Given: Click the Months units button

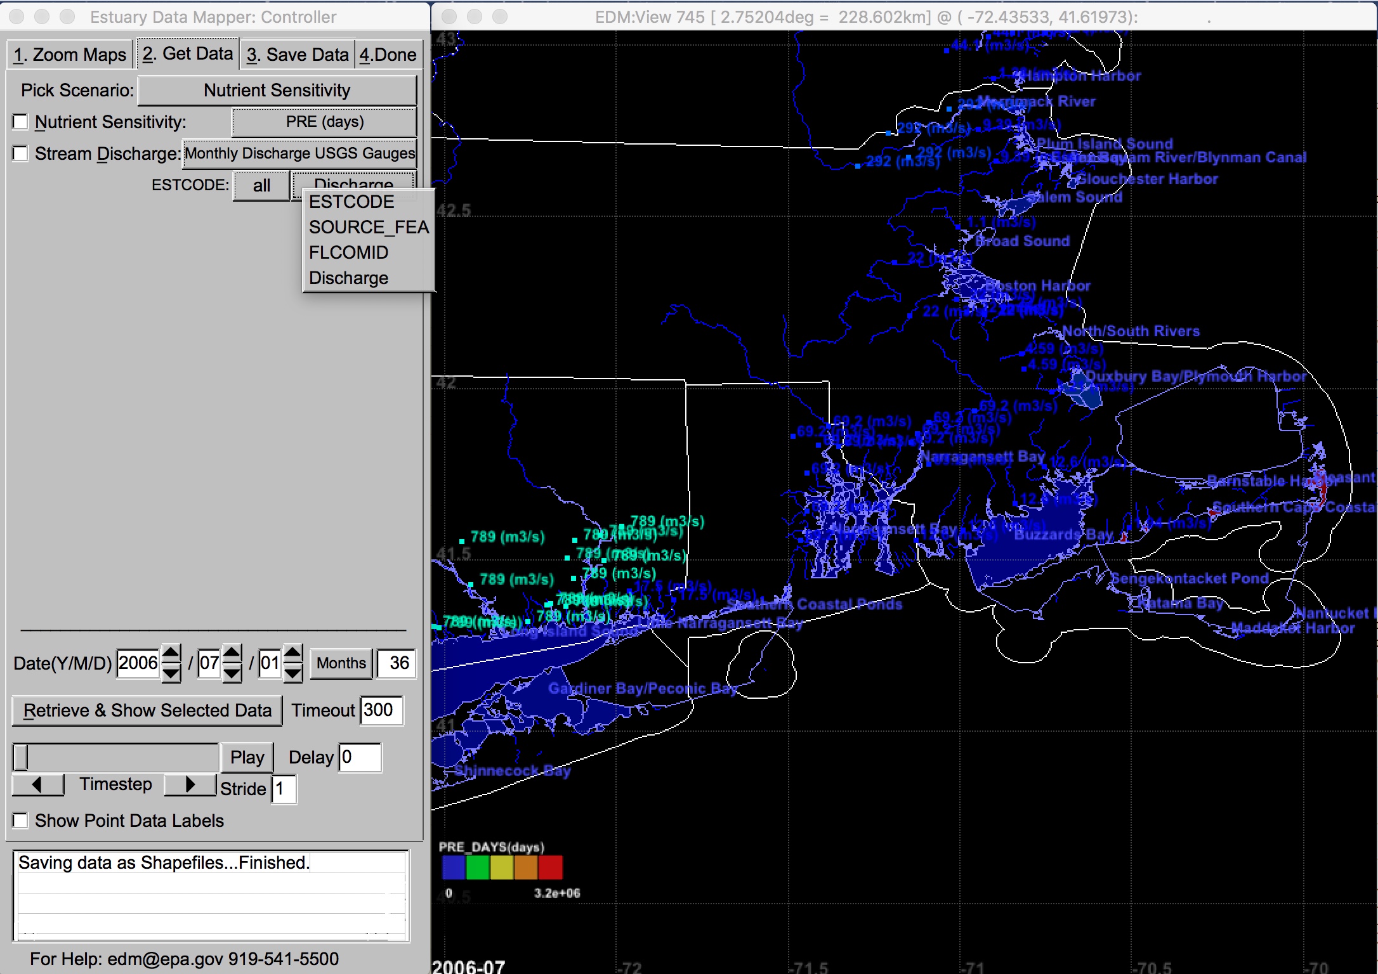Looking at the screenshot, I should pos(341,663).
